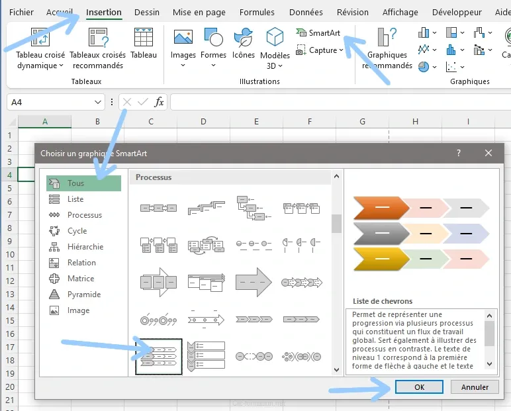Viewport: 511px width, 411px height.
Task: Select the selected chevron list SmartArt thumbnail
Action: [159, 357]
